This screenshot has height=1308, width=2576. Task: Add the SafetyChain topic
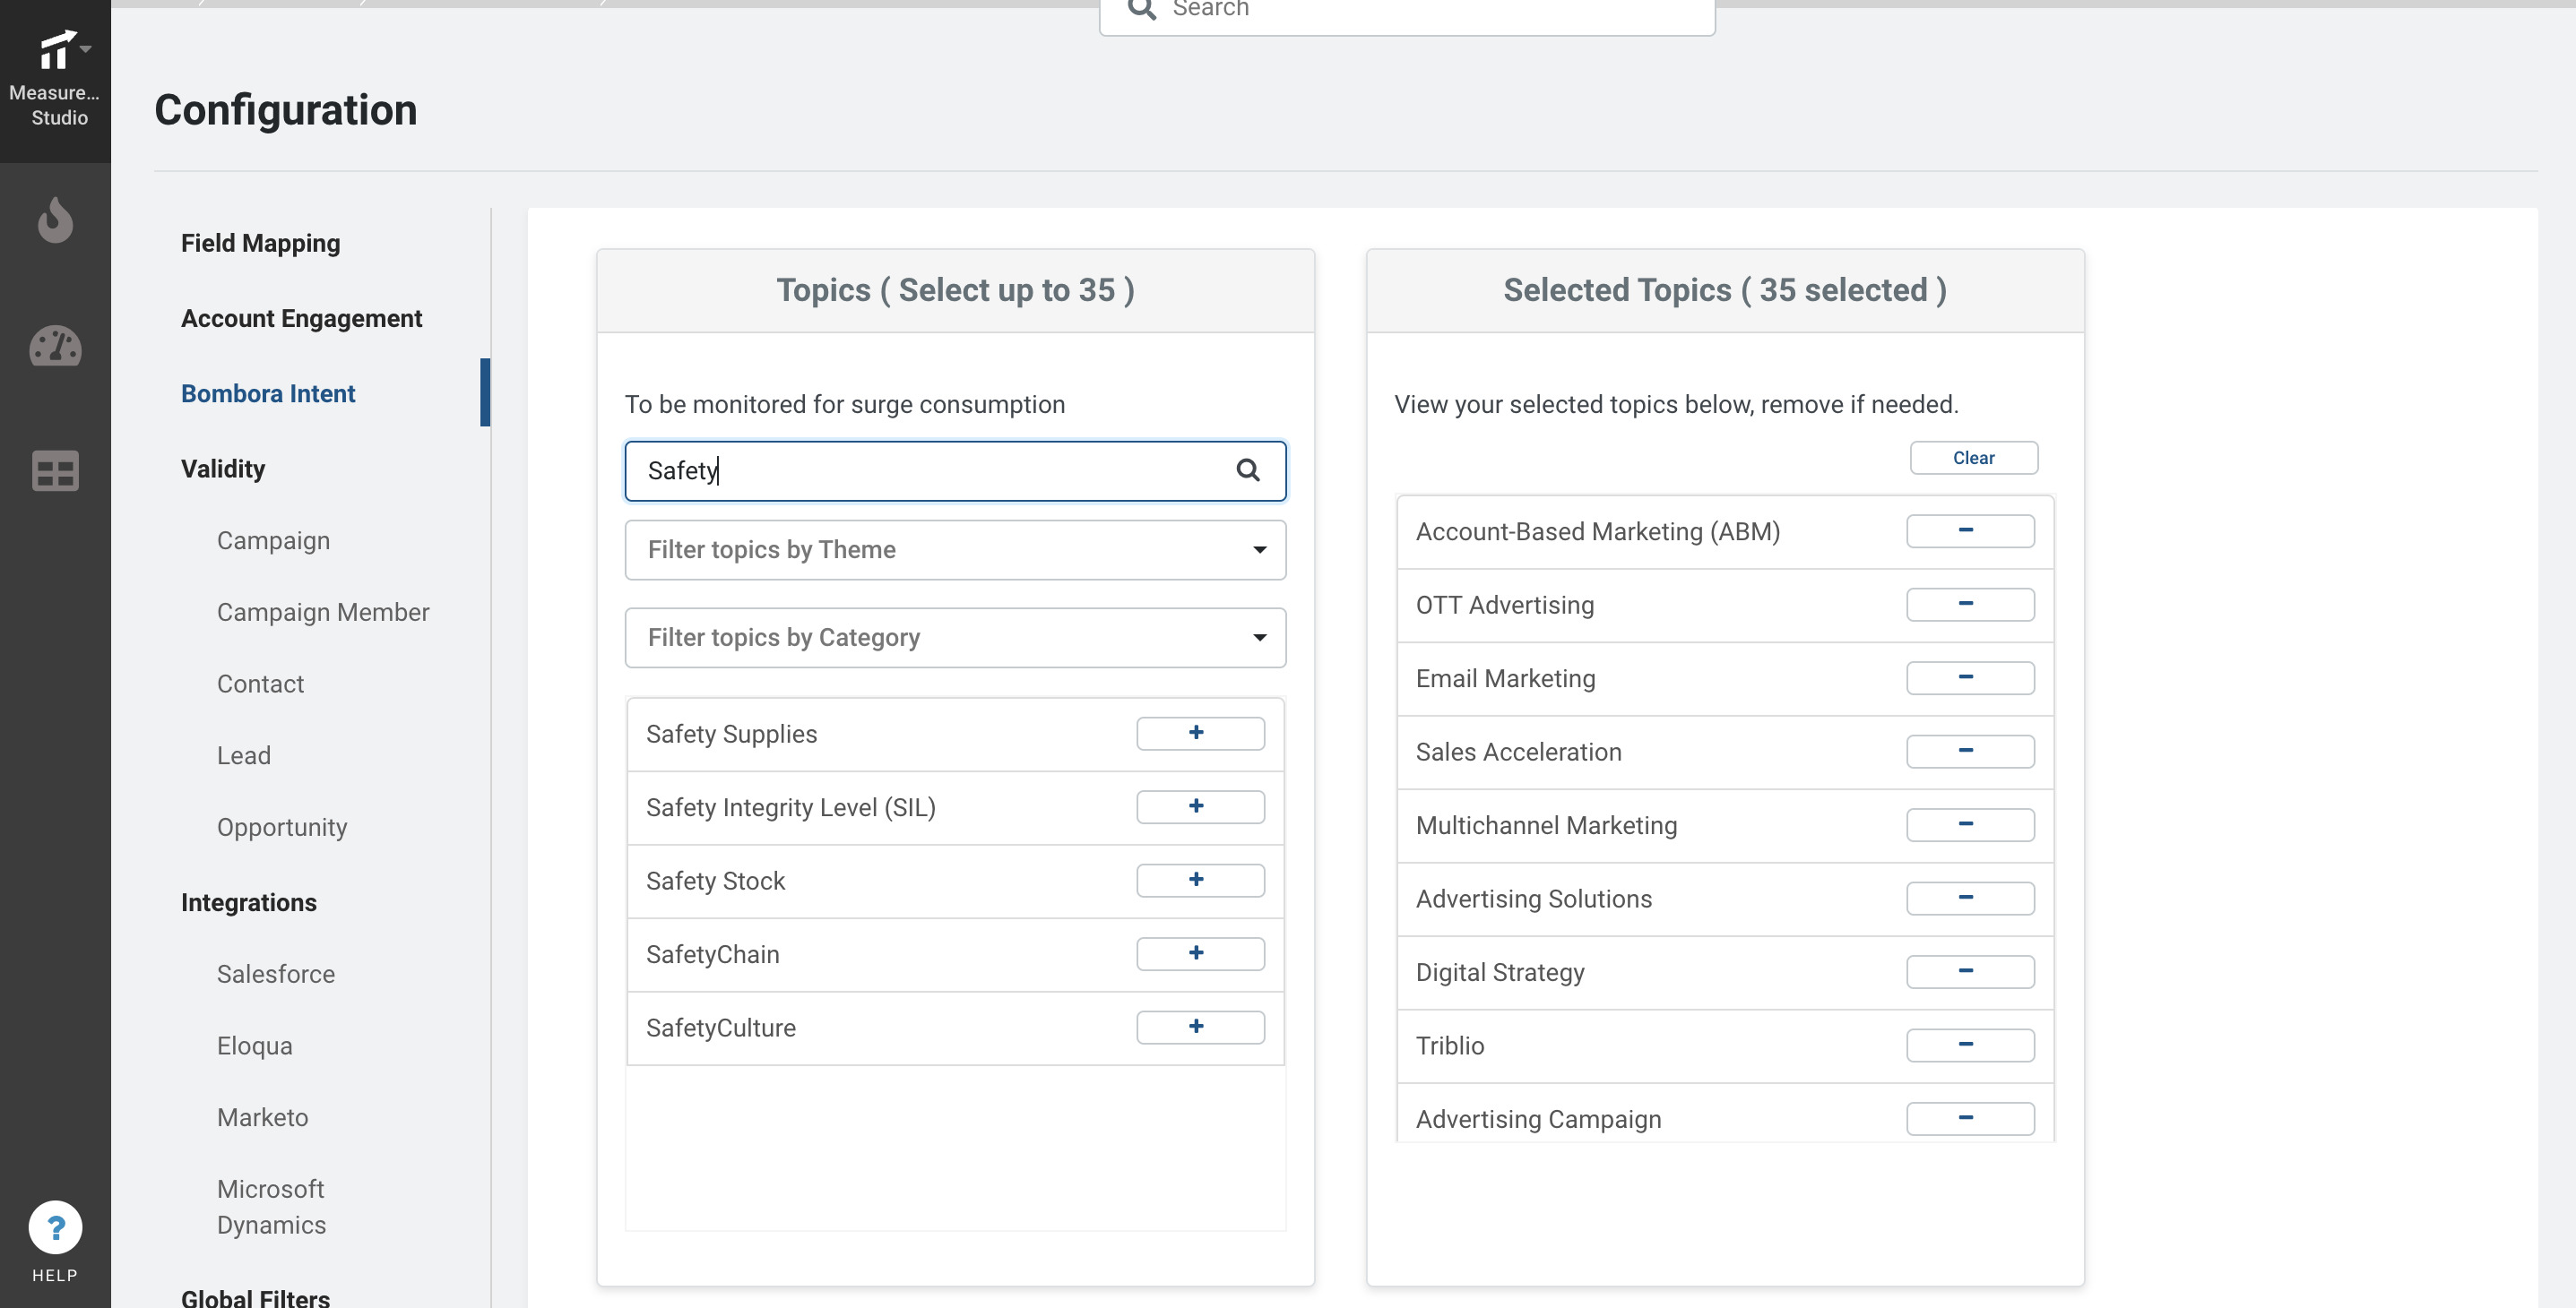tap(1200, 953)
